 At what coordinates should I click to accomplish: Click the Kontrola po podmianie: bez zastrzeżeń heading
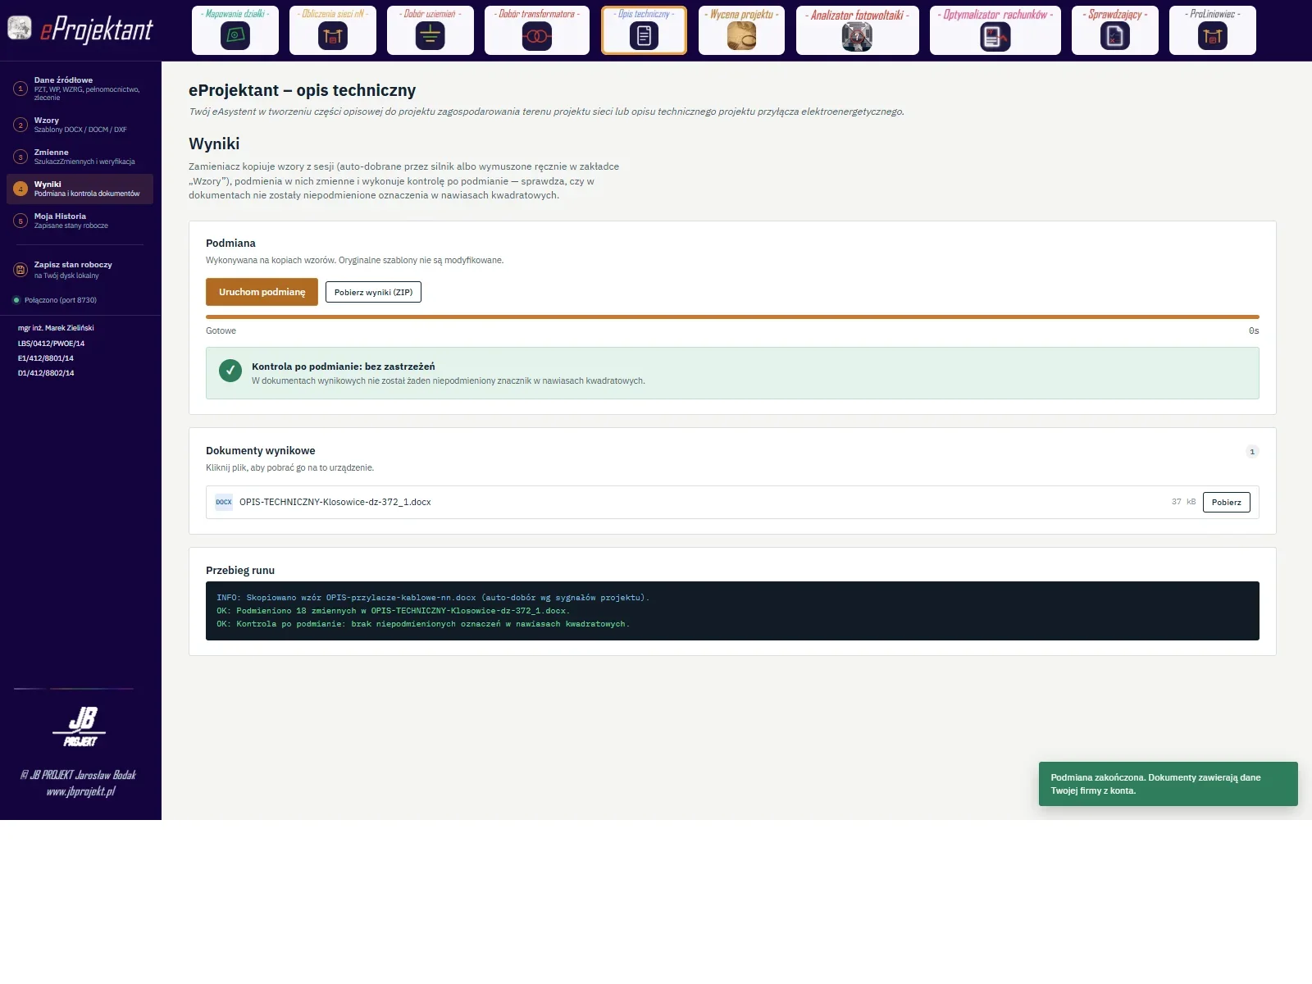tap(344, 367)
